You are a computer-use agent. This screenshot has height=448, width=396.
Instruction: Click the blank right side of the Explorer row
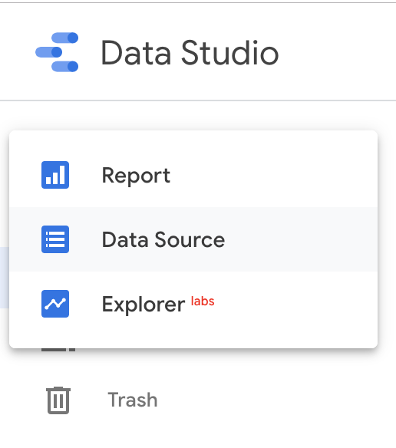(x=297, y=304)
